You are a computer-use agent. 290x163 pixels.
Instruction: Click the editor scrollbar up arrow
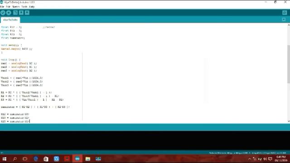tap(289, 25)
